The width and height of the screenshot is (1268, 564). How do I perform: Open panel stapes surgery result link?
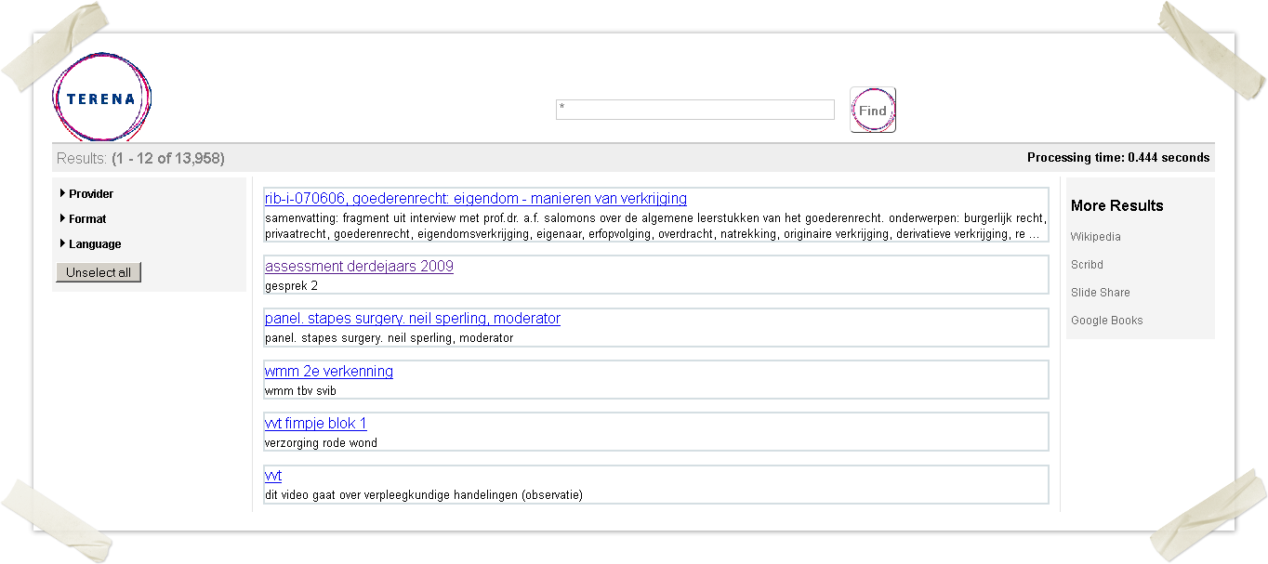[x=412, y=319]
